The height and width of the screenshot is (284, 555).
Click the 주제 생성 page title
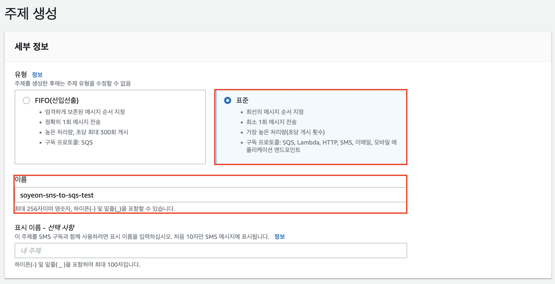(x=31, y=13)
